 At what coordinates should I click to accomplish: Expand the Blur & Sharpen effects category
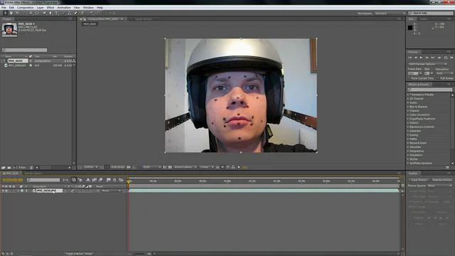pyautogui.click(x=408, y=107)
